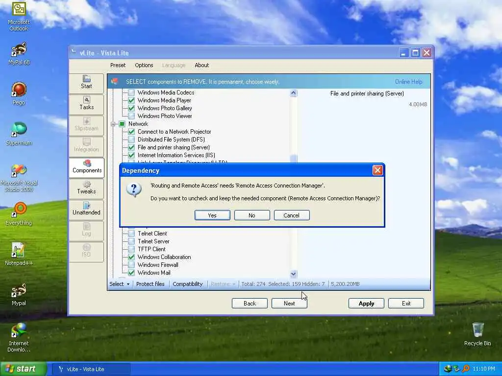Image resolution: width=502 pixels, height=376 pixels.
Task: Uncheck Windows Photo Gallery component
Action: (131, 108)
